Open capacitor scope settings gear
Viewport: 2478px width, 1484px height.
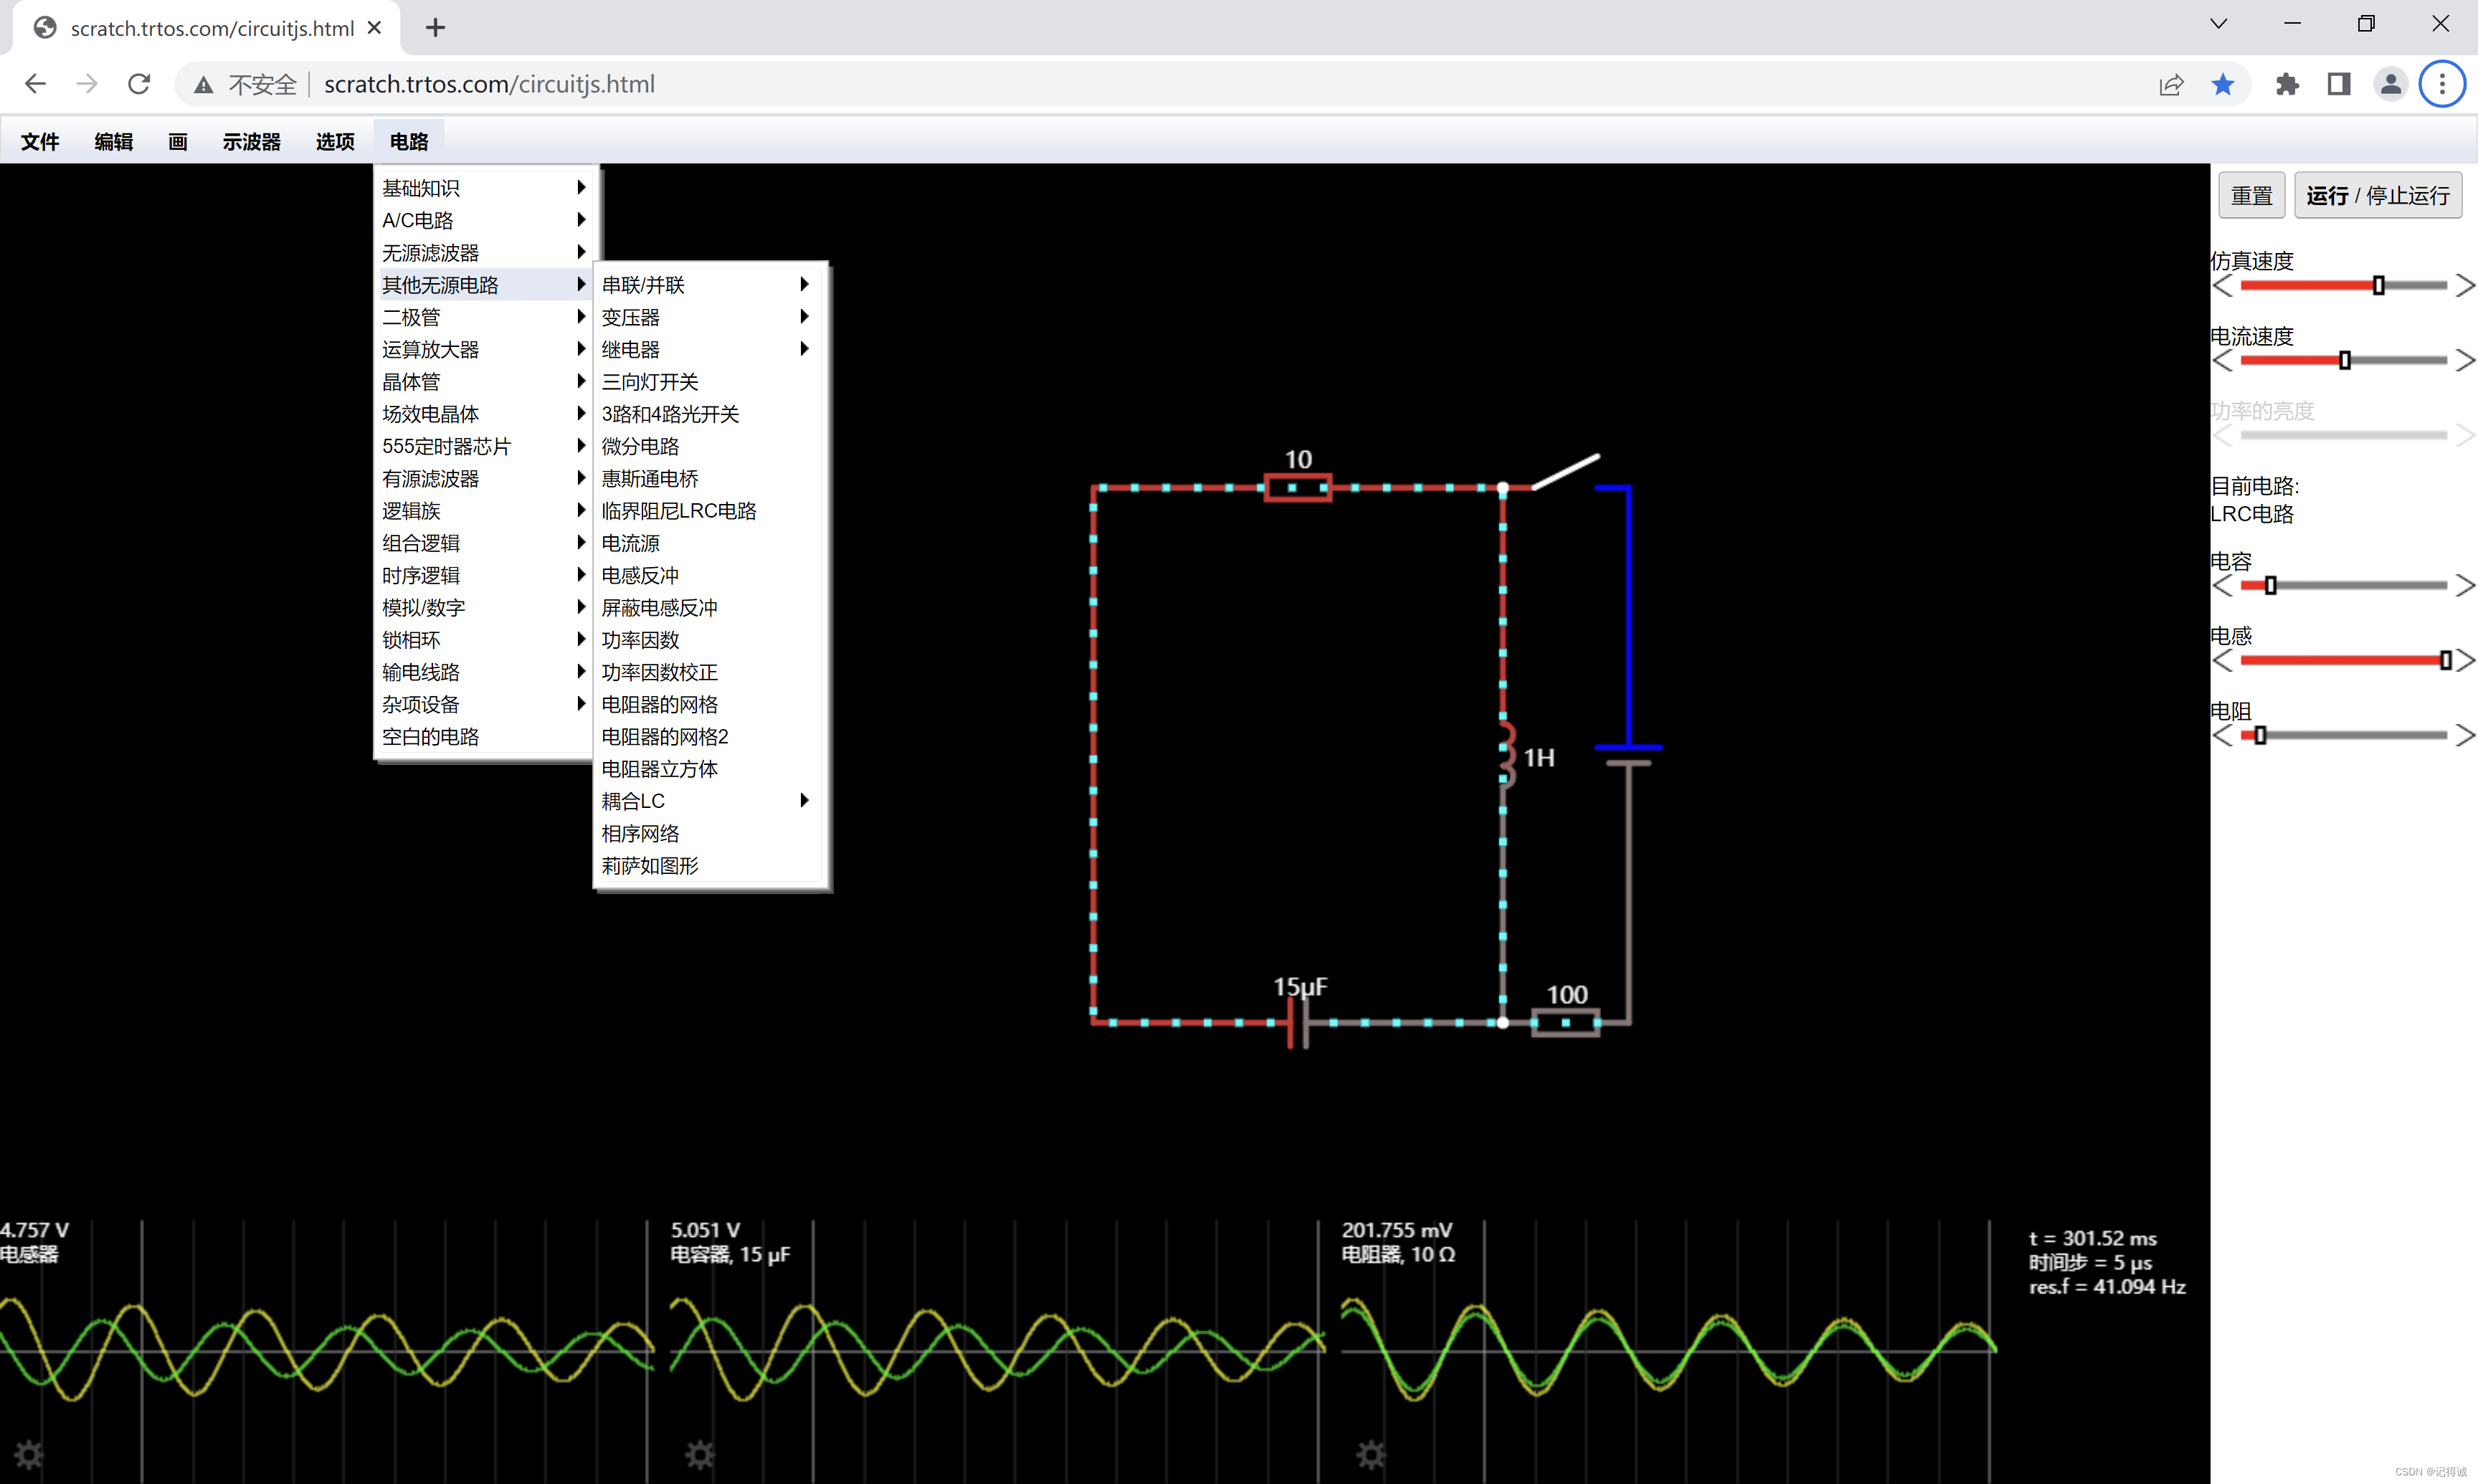(699, 1454)
